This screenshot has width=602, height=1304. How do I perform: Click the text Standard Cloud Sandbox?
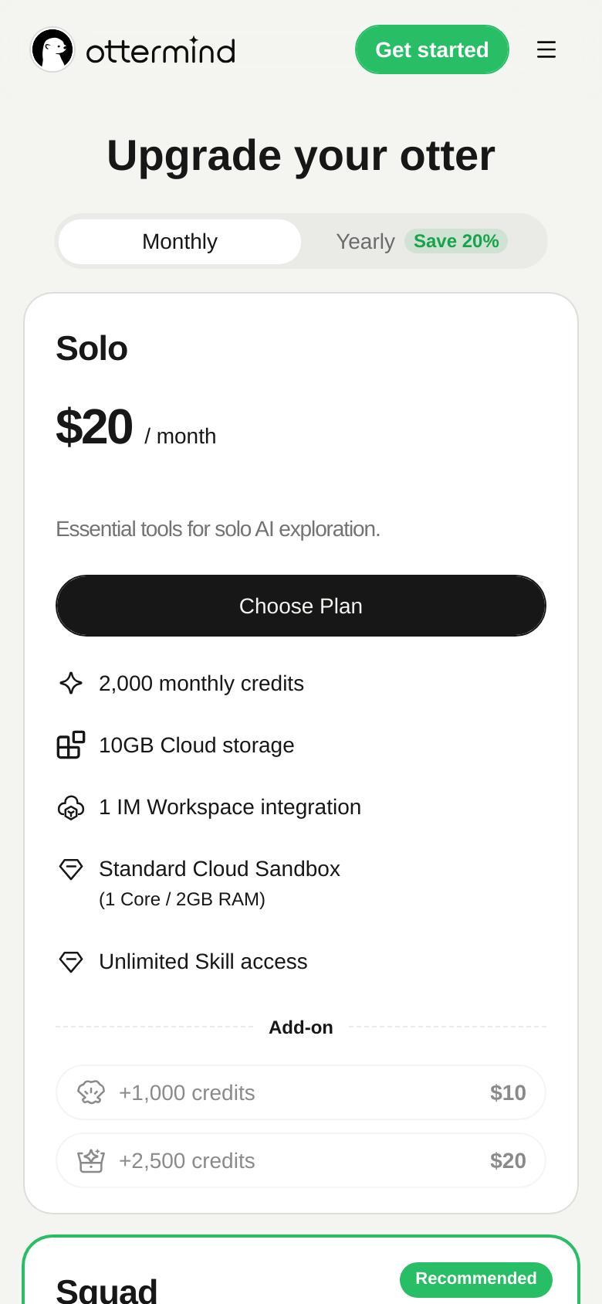[219, 869]
